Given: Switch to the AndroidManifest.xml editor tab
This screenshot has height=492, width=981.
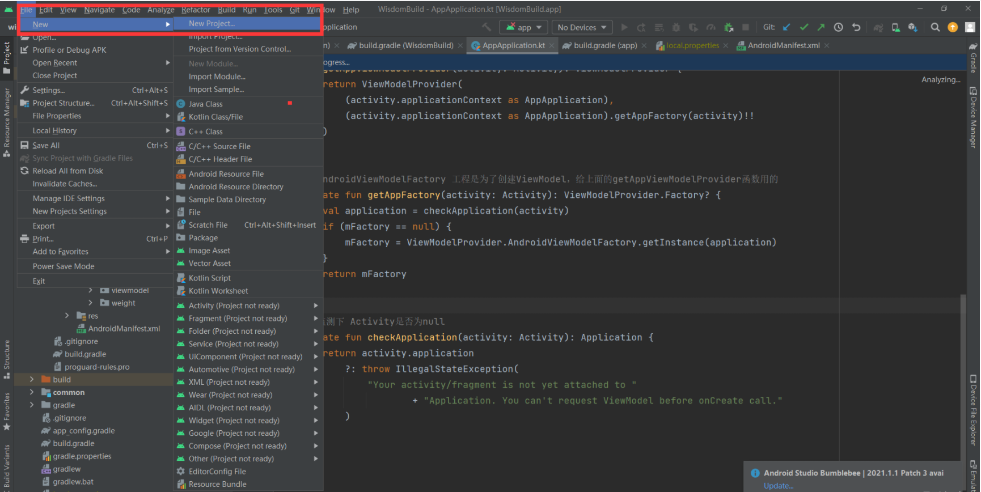Looking at the screenshot, I should click(x=783, y=45).
